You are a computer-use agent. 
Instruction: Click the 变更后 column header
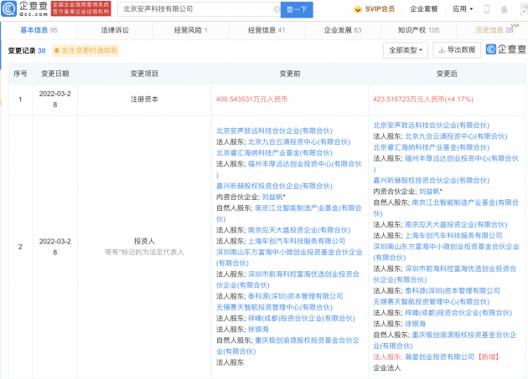click(447, 74)
